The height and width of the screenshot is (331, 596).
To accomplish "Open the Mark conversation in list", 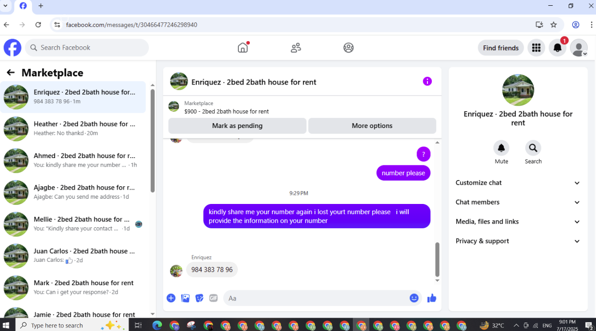I will coord(73,288).
